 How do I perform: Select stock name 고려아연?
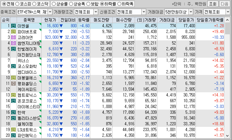25,37
